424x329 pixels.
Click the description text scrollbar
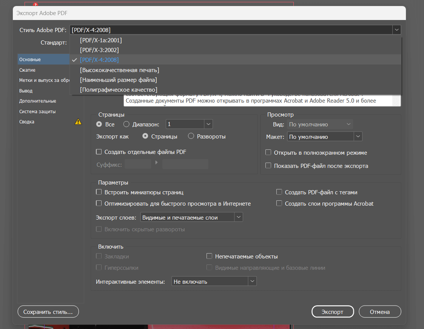coord(396,100)
